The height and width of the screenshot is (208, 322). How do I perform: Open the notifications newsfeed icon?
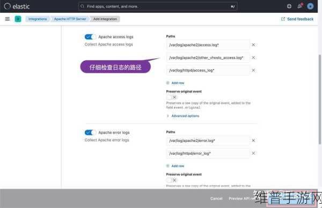[299, 6]
